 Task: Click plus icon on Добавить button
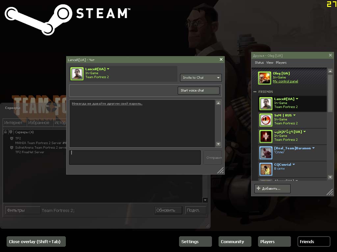pyautogui.click(x=259, y=188)
